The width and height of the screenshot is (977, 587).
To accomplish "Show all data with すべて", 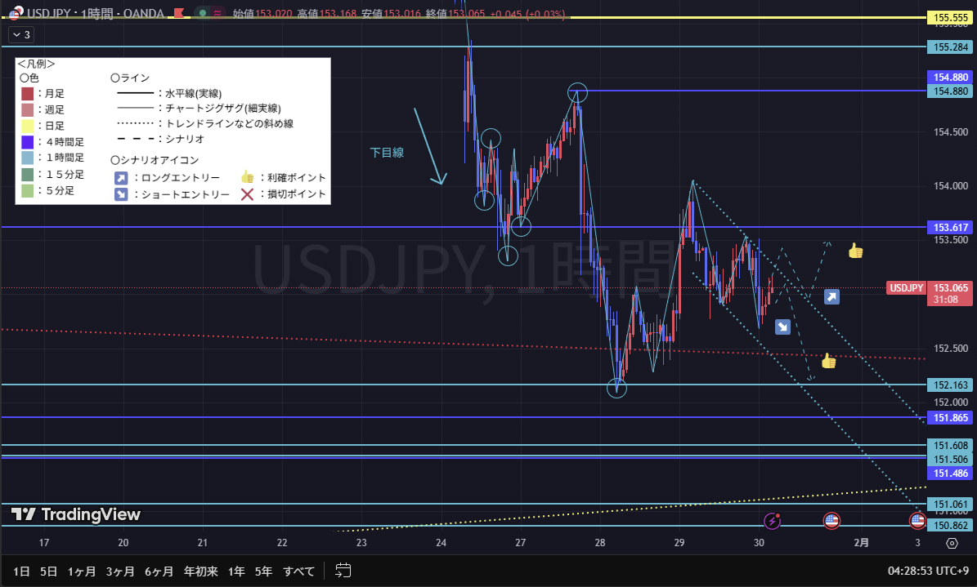I will 298,571.
